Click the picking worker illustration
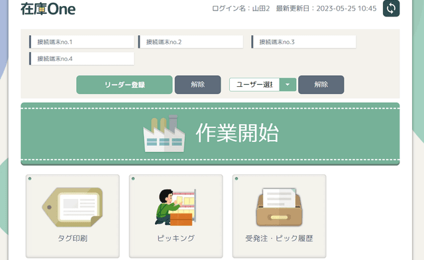The width and height of the screenshot is (424, 260). [176, 207]
